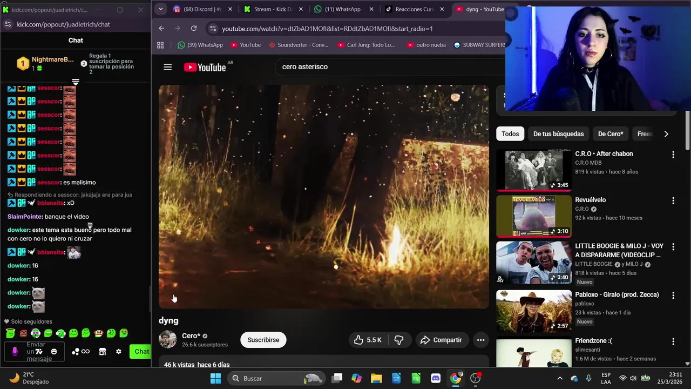Open Chrome apps grid in bookmarks bar

pos(160,45)
